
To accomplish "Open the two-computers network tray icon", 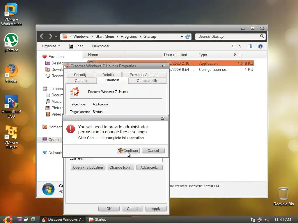I will click(x=260, y=220).
